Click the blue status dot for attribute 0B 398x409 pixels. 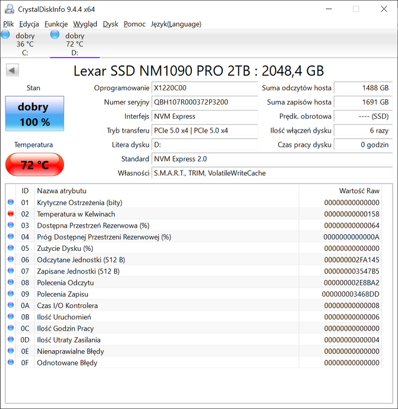coord(11,316)
